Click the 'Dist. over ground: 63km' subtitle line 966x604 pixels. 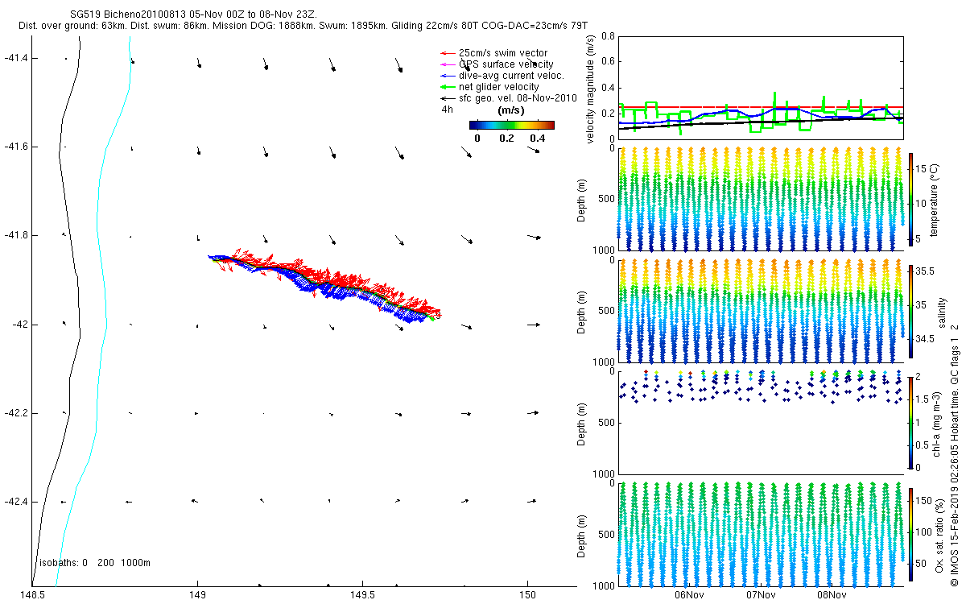[x=303, y=27]
